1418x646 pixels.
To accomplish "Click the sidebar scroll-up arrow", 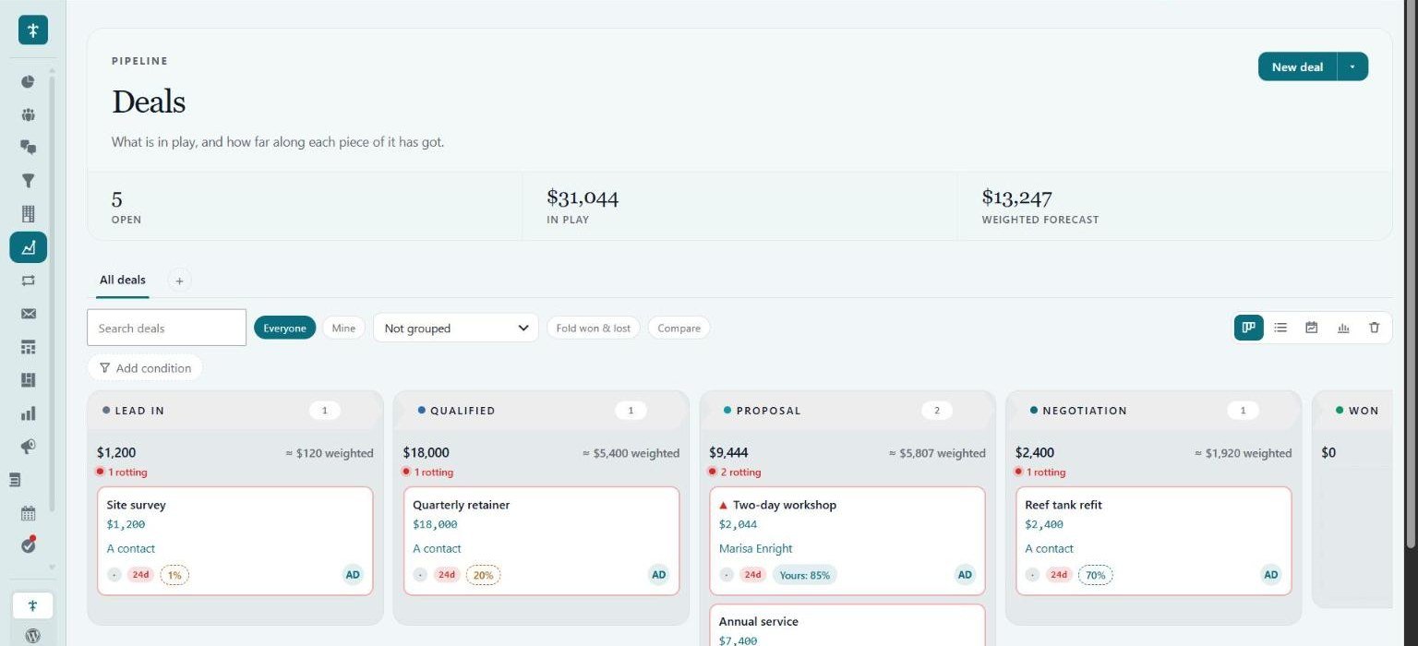I will pyautogui.click(x=52, y=70).
